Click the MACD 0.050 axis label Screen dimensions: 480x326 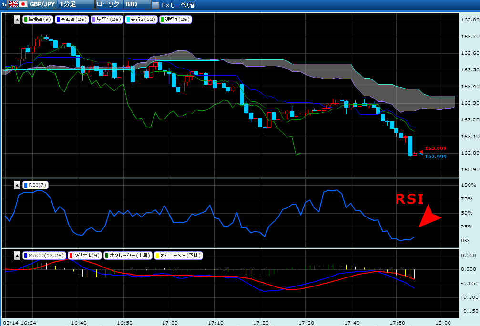click(x=470, y=256)
